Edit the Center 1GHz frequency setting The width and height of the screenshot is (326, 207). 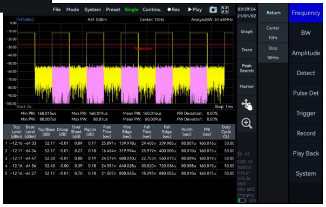pyautogui.click(x=273, y=33)
